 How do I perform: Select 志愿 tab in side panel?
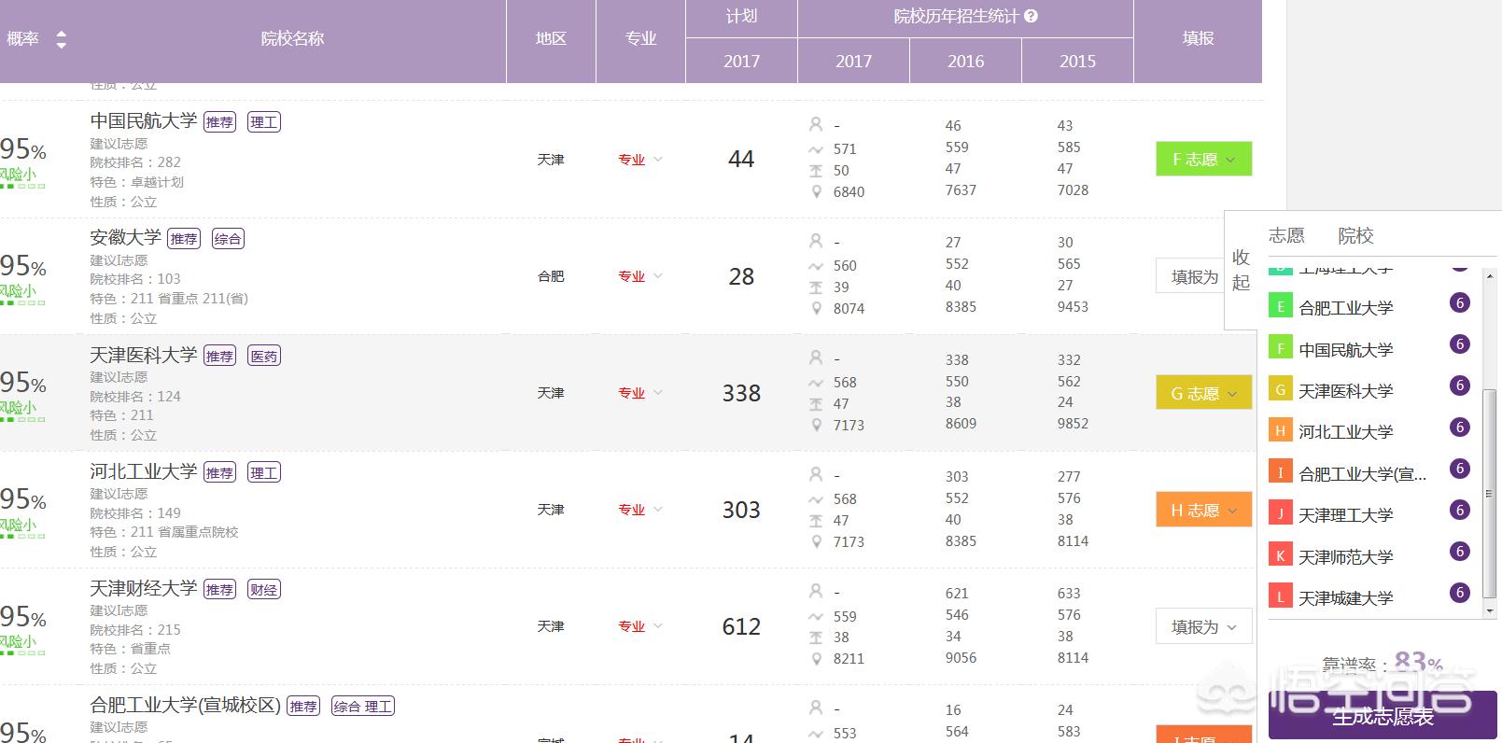[x=1286, y=235]
